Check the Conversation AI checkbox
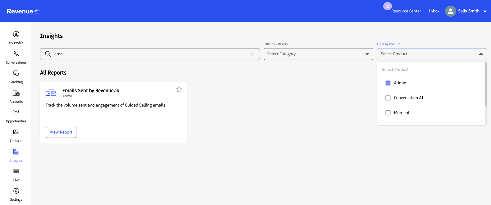Viewport: 491px width, 205px height. [388, 98]
